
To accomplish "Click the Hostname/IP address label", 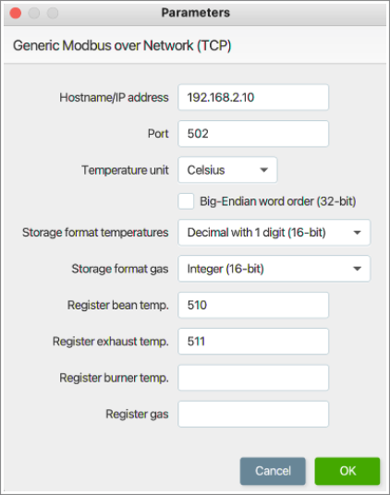I will pos(114,97).
